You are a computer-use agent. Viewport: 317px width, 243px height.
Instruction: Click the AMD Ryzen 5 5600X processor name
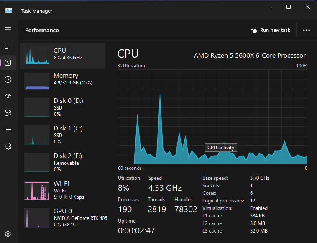[250, 55]
